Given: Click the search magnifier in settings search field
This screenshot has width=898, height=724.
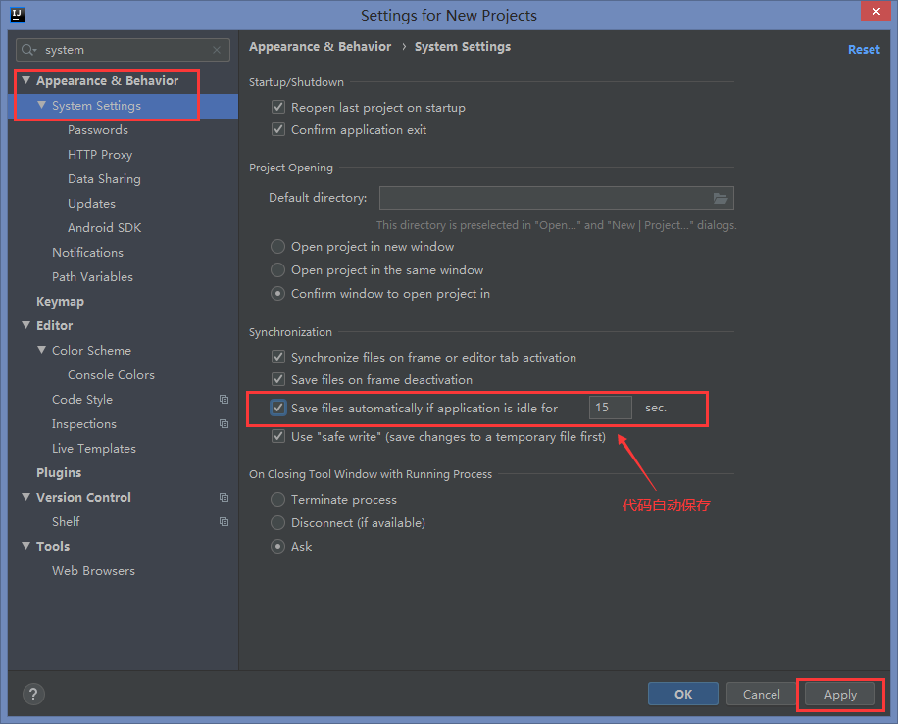Looking at the screenshot, I should click(x=26, y=49).
